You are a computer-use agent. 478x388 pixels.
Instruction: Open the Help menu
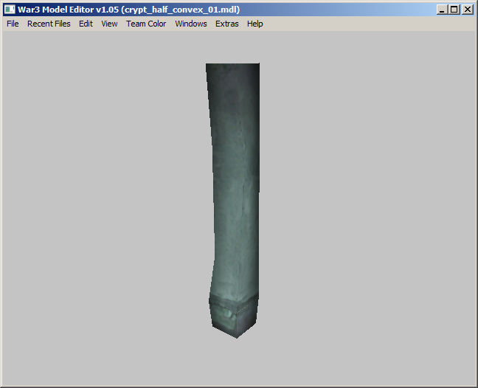point(254,24)
